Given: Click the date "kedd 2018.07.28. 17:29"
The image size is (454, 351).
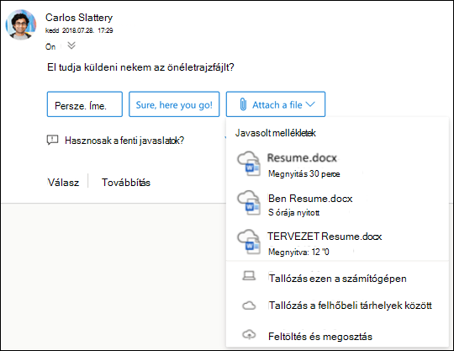Looking at the screenshot, I should coord(79,30).
